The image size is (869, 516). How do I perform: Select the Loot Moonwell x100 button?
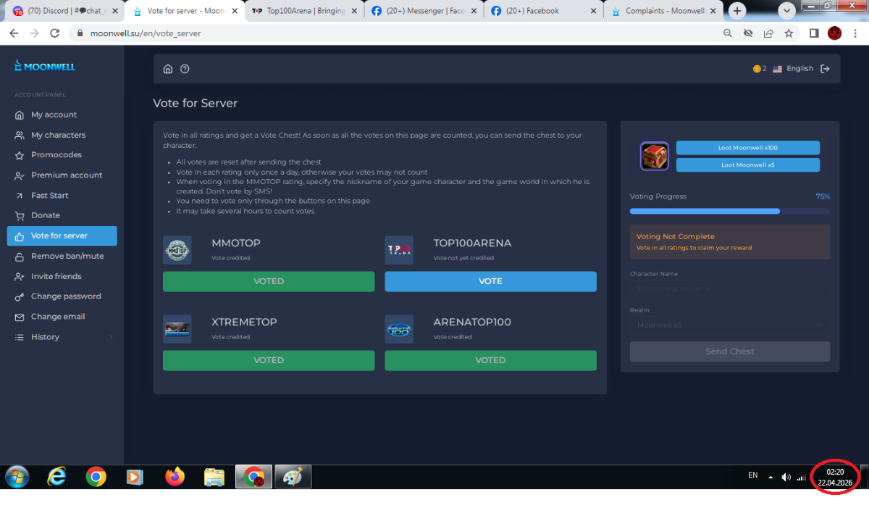747,148
